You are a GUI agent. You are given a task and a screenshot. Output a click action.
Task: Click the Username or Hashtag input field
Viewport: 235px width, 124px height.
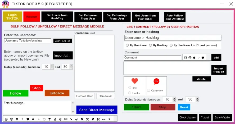(x=173, y=38)
